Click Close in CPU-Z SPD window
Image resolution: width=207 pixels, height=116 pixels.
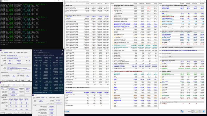click(29, 113)
